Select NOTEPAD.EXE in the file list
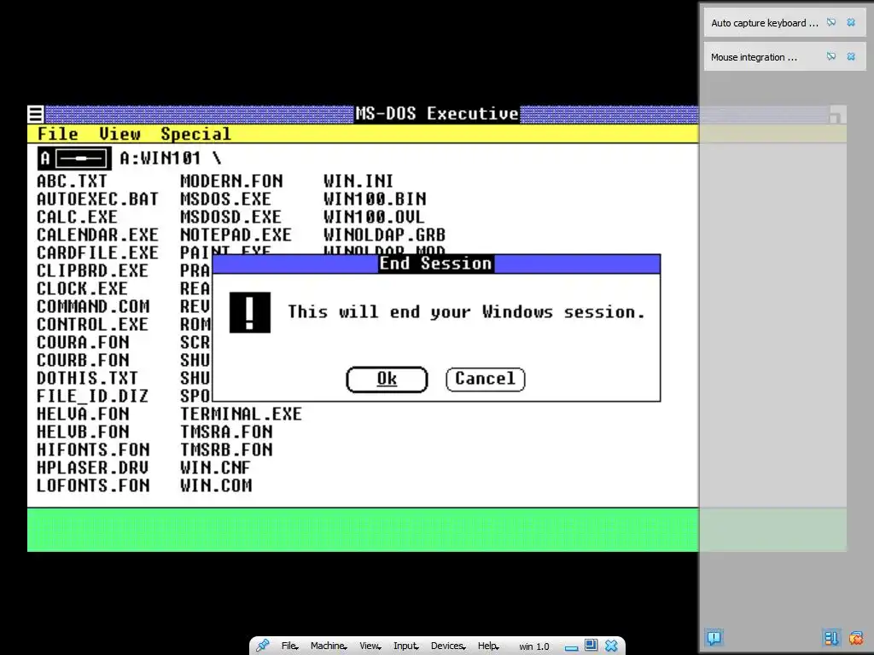This screenshot has width=874, height=655. tap(236, 235)
